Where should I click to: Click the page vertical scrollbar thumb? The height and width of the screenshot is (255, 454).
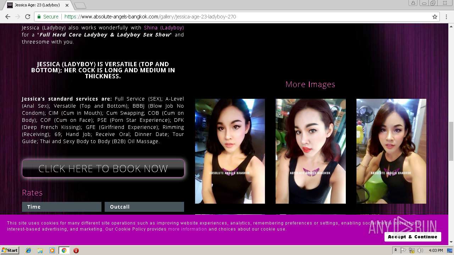coord(451,141)
